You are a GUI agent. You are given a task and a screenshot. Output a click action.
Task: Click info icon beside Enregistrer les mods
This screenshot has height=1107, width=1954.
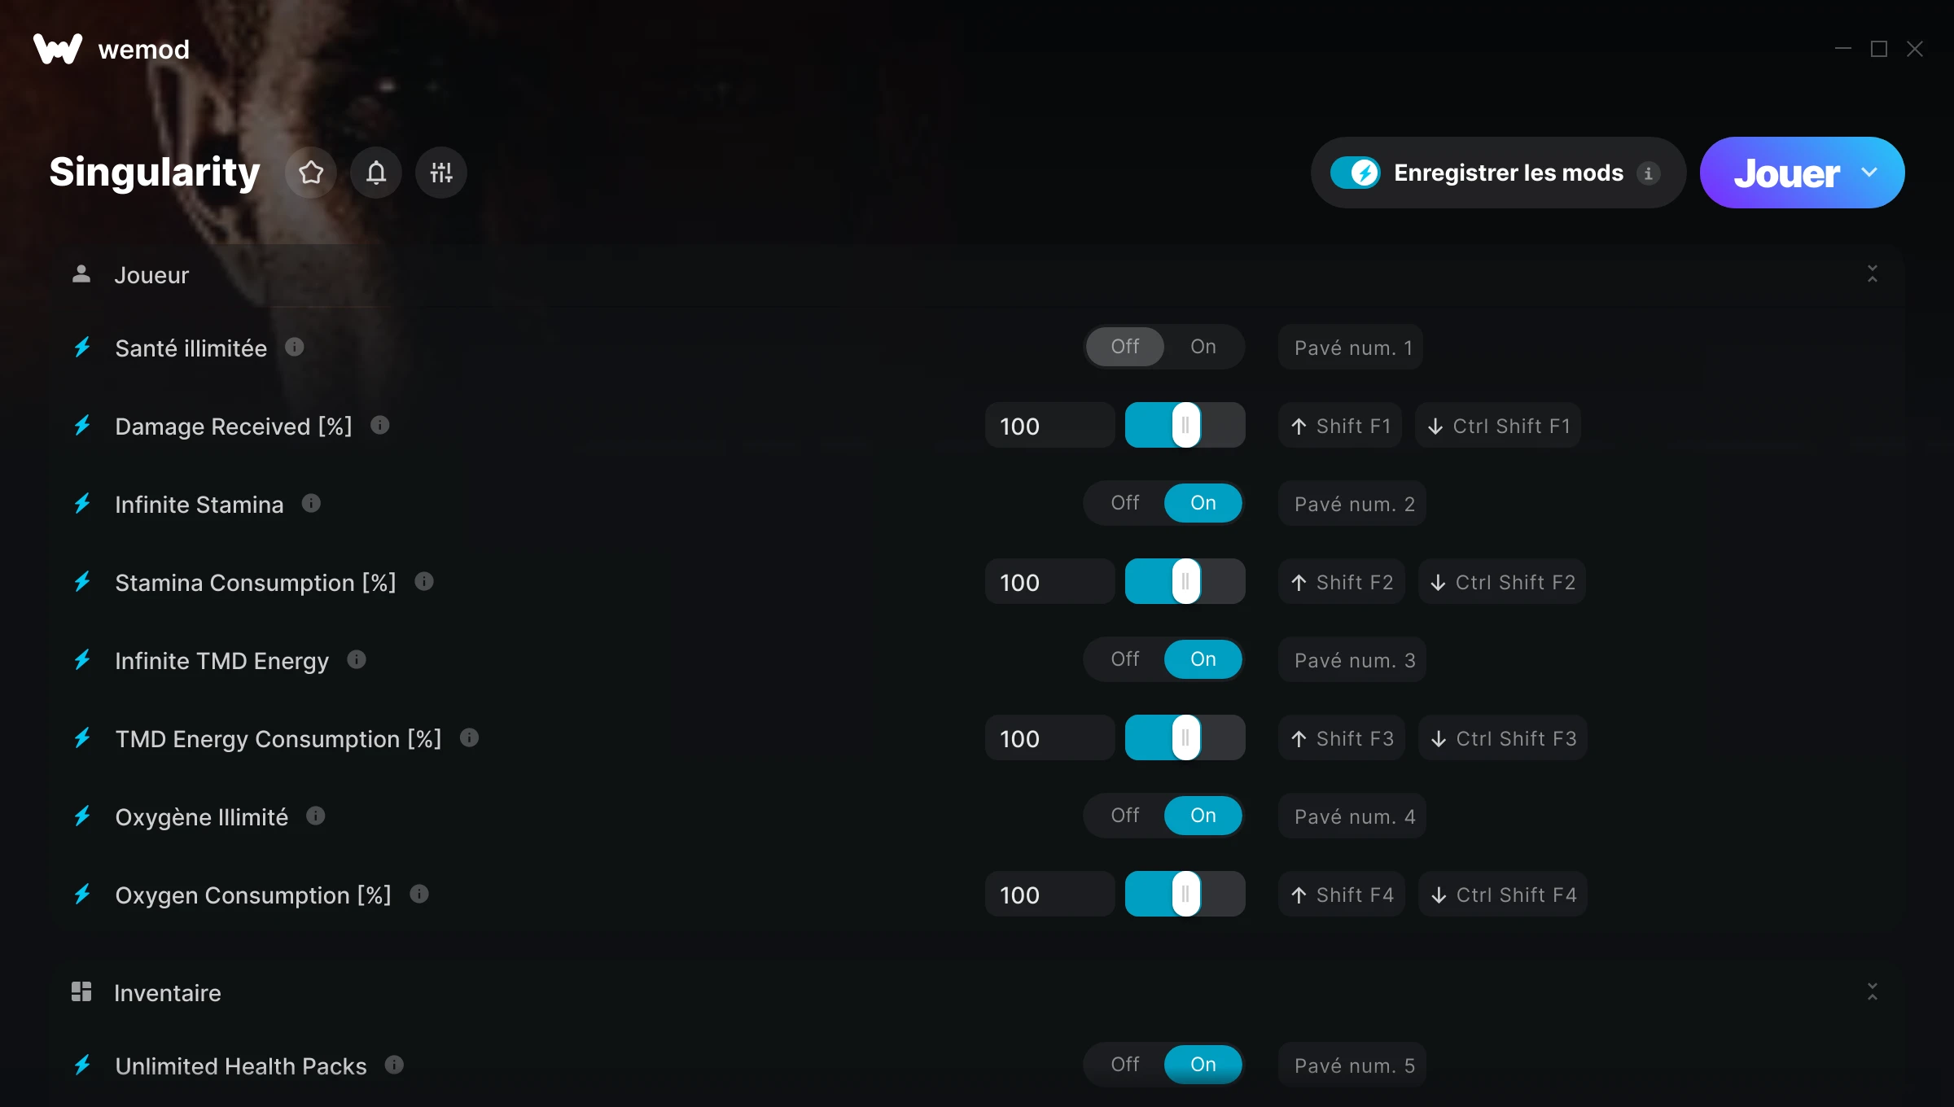tap(1649, 173)
